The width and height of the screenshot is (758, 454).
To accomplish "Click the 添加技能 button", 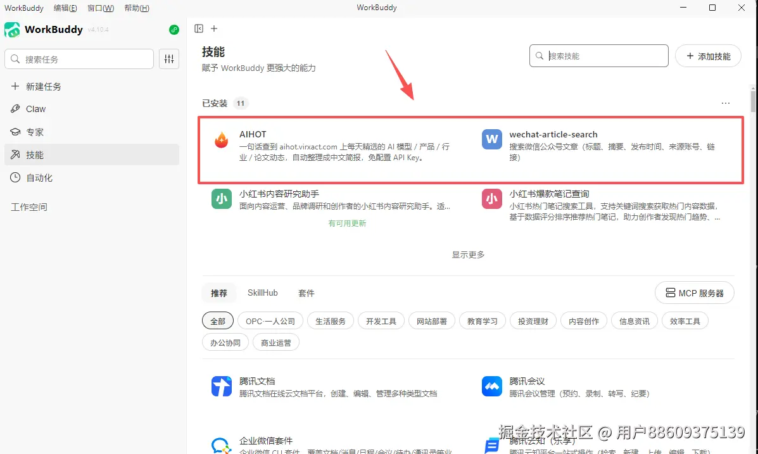I will tap(708, 56).
